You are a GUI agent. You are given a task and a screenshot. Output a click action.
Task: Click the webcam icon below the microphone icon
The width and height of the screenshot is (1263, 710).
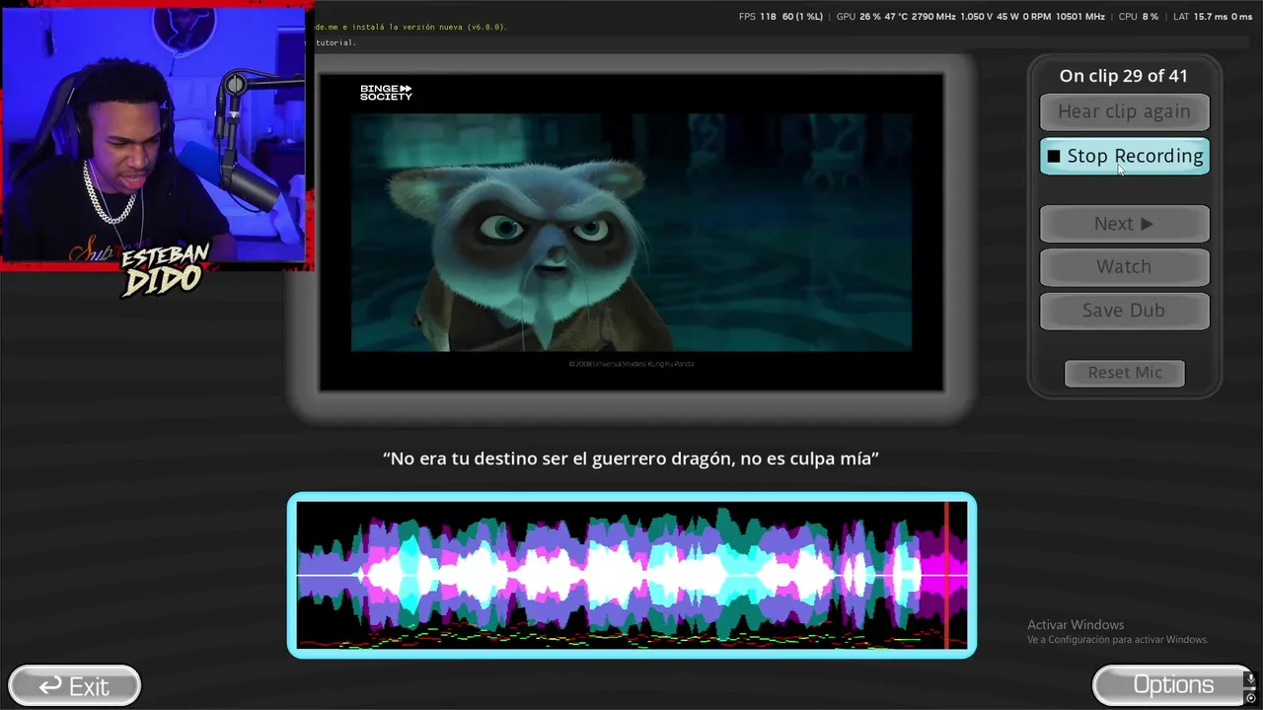[x=1251, y=698]
